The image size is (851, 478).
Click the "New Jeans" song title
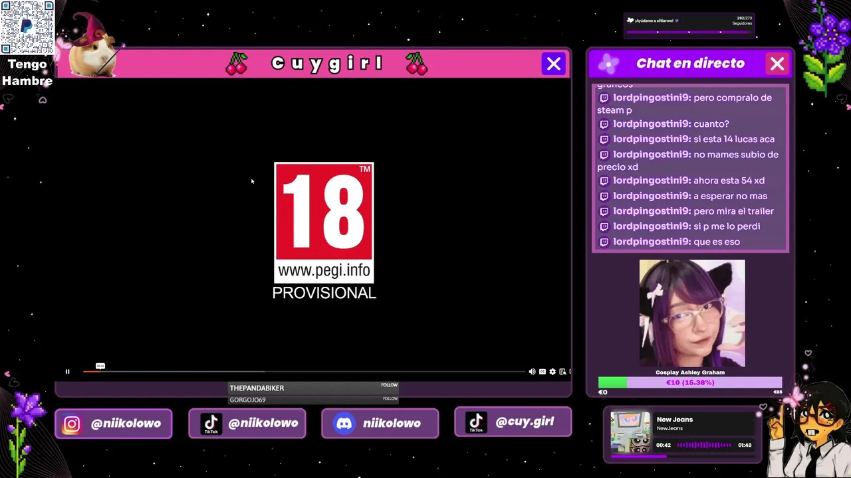point(675,420)
